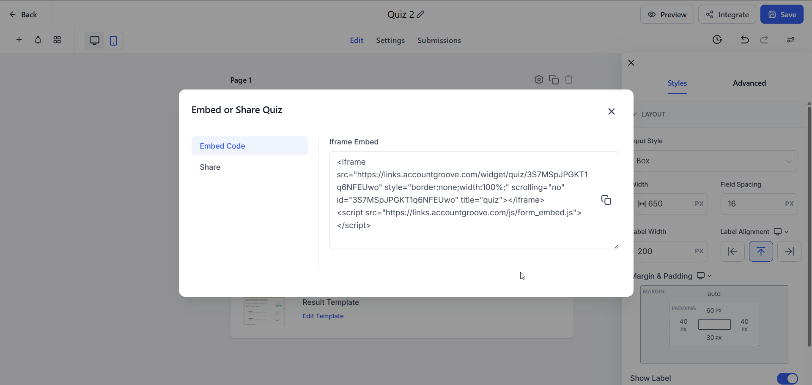
Task: Select the Advanced tab
Action: [749, 83]
